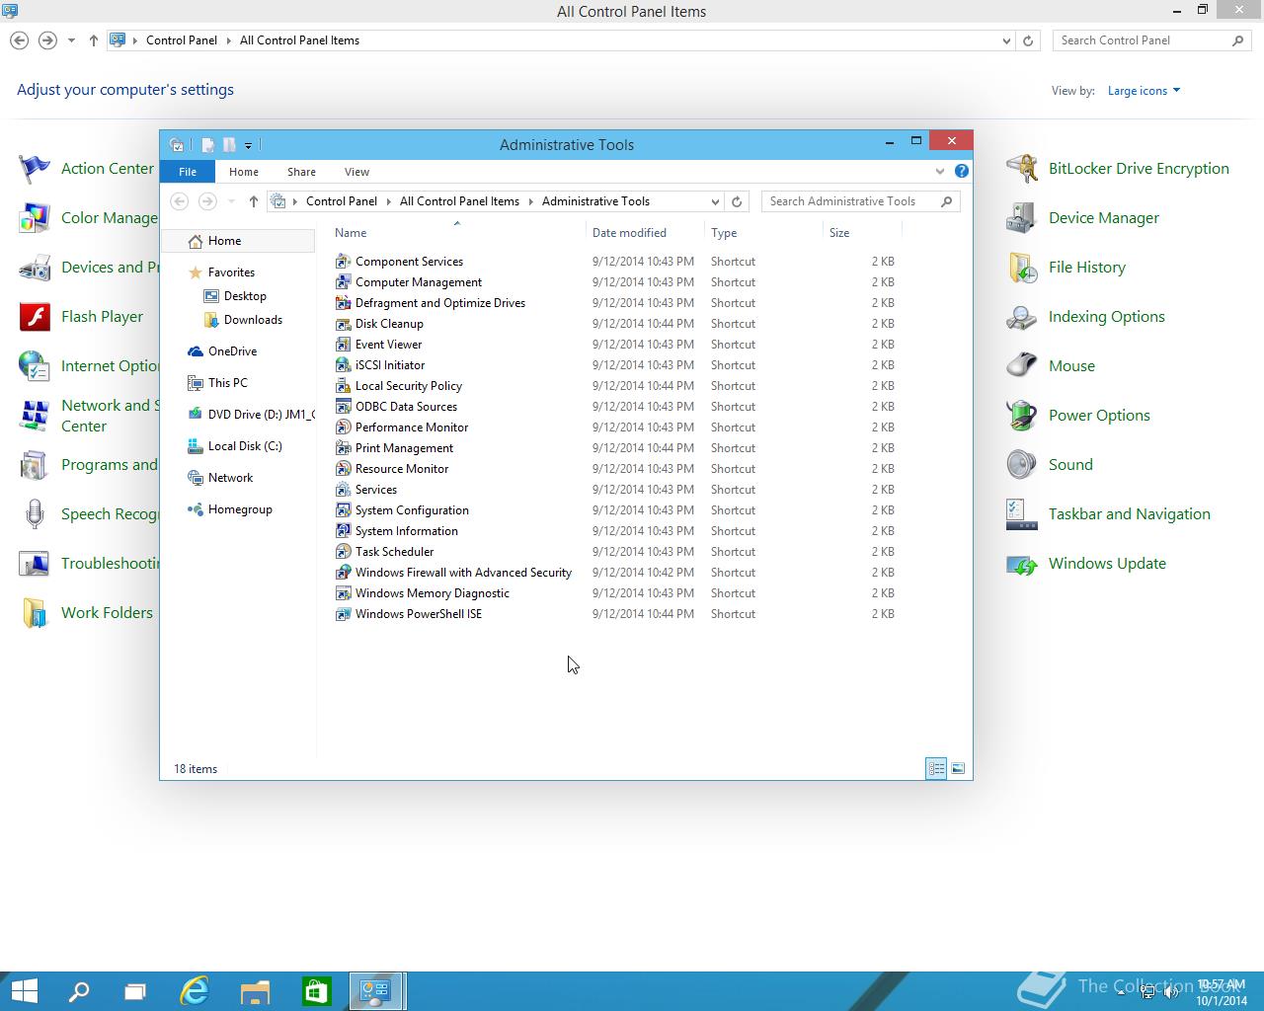Image resolution: width=1264 pixels, height=1011 pixels.
Task: Switch to large thumbnails view in Administrative Tools
Action: pyautogui.click(x=958, y=768)
